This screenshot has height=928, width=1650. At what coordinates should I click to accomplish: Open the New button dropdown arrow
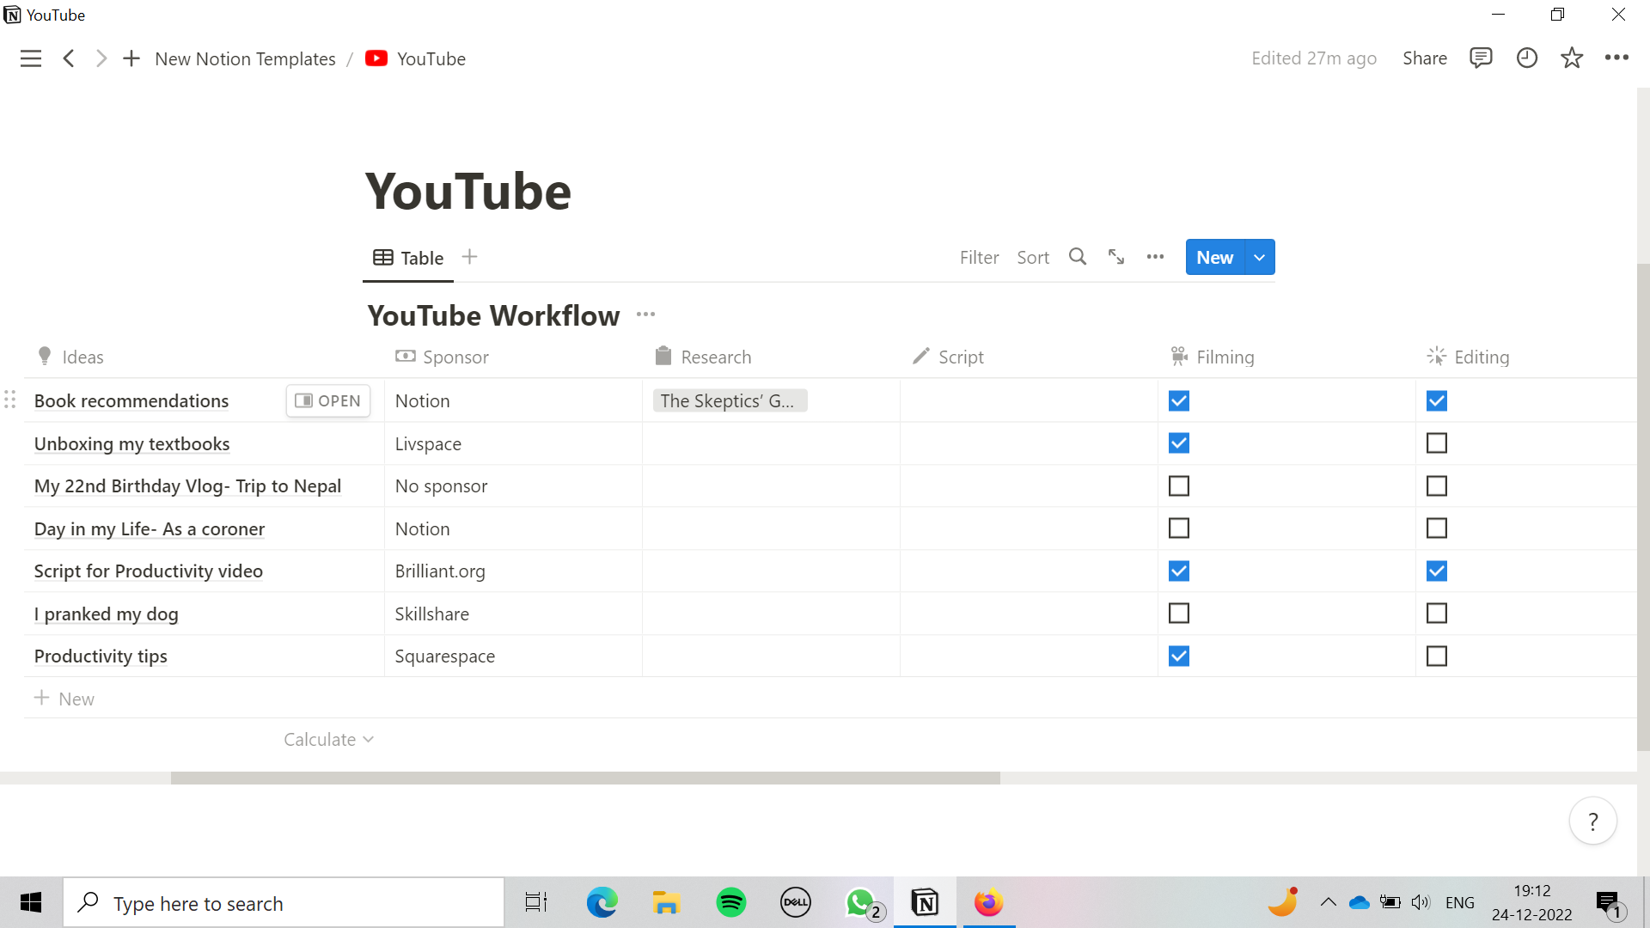(1259, 257)
